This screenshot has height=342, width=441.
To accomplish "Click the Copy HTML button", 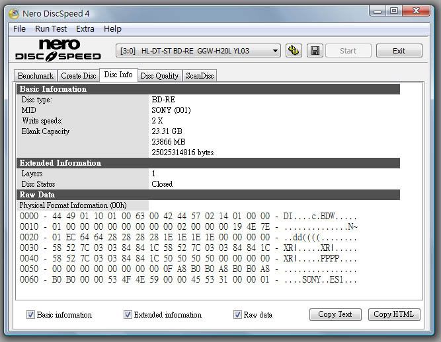I will point(394,314).
